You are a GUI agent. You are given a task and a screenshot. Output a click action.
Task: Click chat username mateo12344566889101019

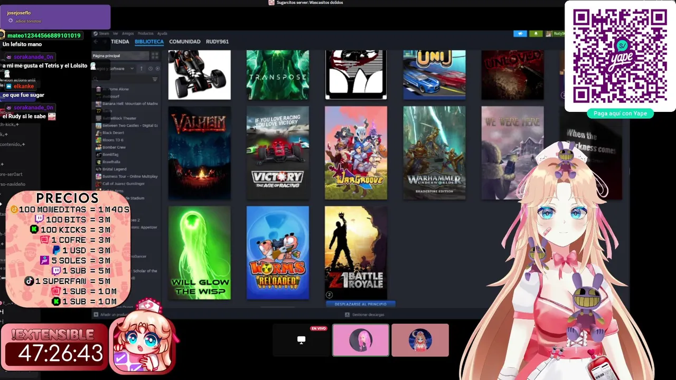point(44,35)
